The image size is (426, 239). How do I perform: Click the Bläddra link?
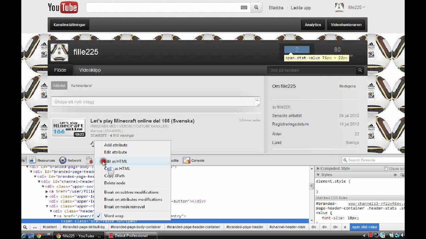click(x=276, y=8)
